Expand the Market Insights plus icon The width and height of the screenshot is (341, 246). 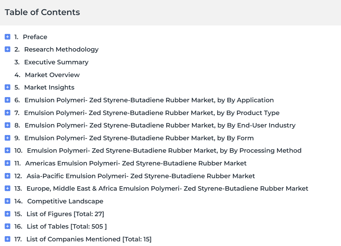[8, 87]
